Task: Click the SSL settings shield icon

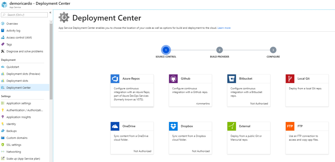Action: pyautogui.click(x=3, y=145)
